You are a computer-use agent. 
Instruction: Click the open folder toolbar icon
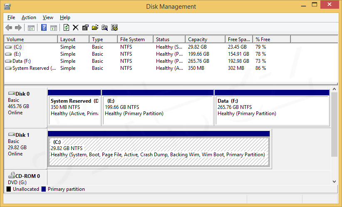tap(95, 28)
